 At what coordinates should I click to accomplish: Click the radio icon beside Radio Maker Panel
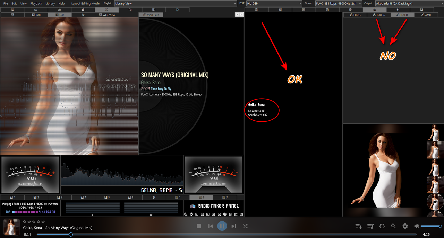(193, 206)
